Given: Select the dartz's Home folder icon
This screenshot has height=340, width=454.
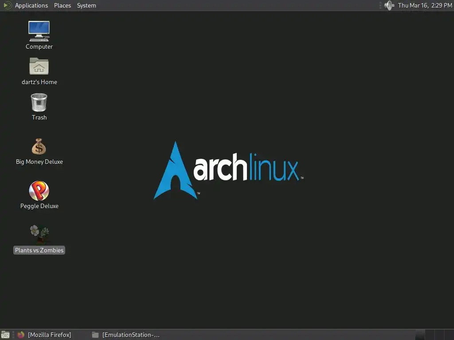Looking at the screenshot, I should [39, 66].
